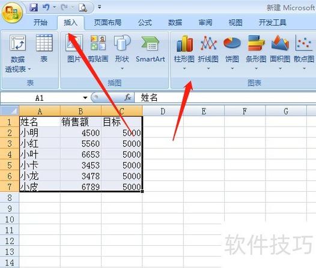Click the formula bar containing 姓名

click(225, 98)
